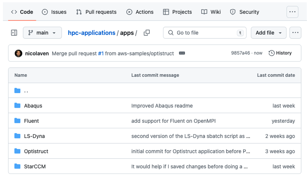307x182 pixels.
Task: Switch to the Issues tab
Action: coord(54,12)
